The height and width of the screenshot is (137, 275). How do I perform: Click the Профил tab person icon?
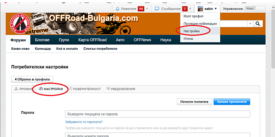point(16,89)
